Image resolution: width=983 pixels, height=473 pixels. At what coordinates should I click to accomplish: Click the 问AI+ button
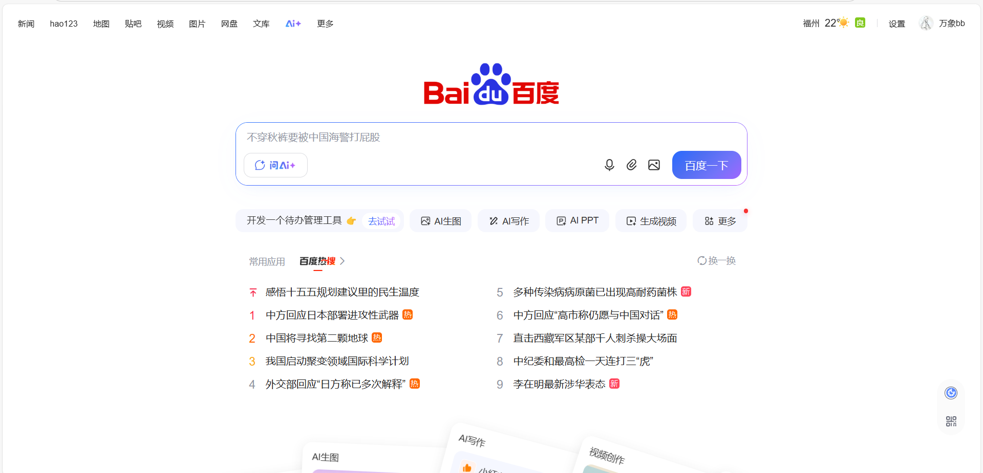(x=275, y=165)
